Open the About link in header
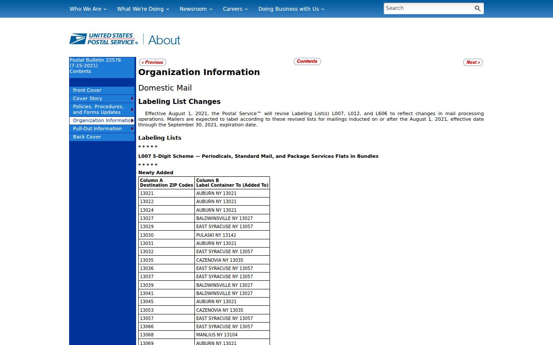This screenshot has width=553, height=345. point(164,40)
